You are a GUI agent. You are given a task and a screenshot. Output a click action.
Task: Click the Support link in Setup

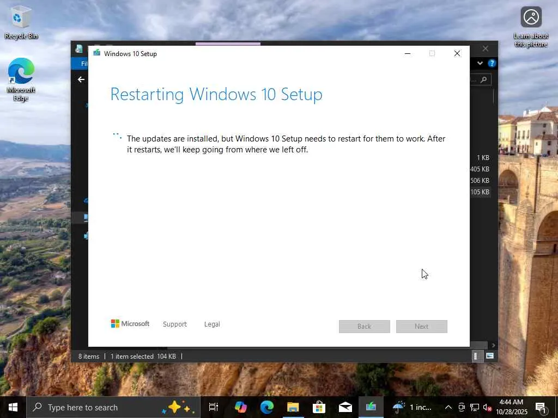(175, 324)
